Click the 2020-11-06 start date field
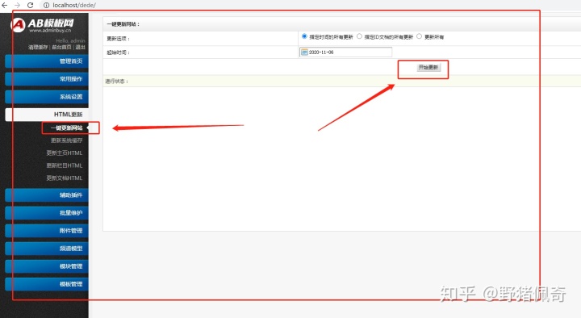Screen dimensions: 581x318 coord(345,52)
